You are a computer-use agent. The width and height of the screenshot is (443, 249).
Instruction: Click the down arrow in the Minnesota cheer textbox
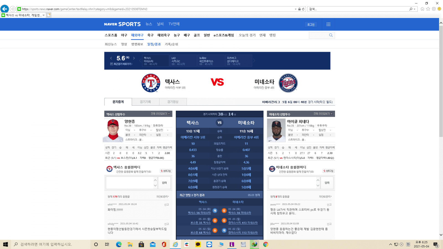tap(318, 186)
